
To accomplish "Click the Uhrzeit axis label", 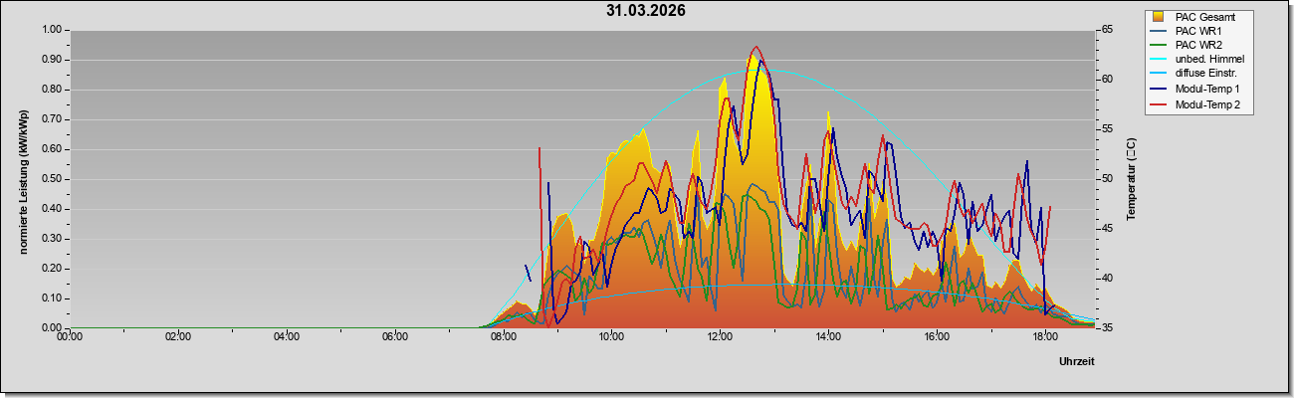I will click(x=1077, y=361).
